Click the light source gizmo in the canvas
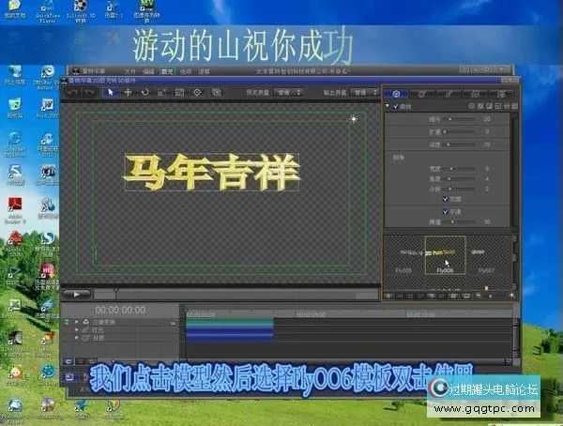The image size is (563, 426). coord(354,119)
